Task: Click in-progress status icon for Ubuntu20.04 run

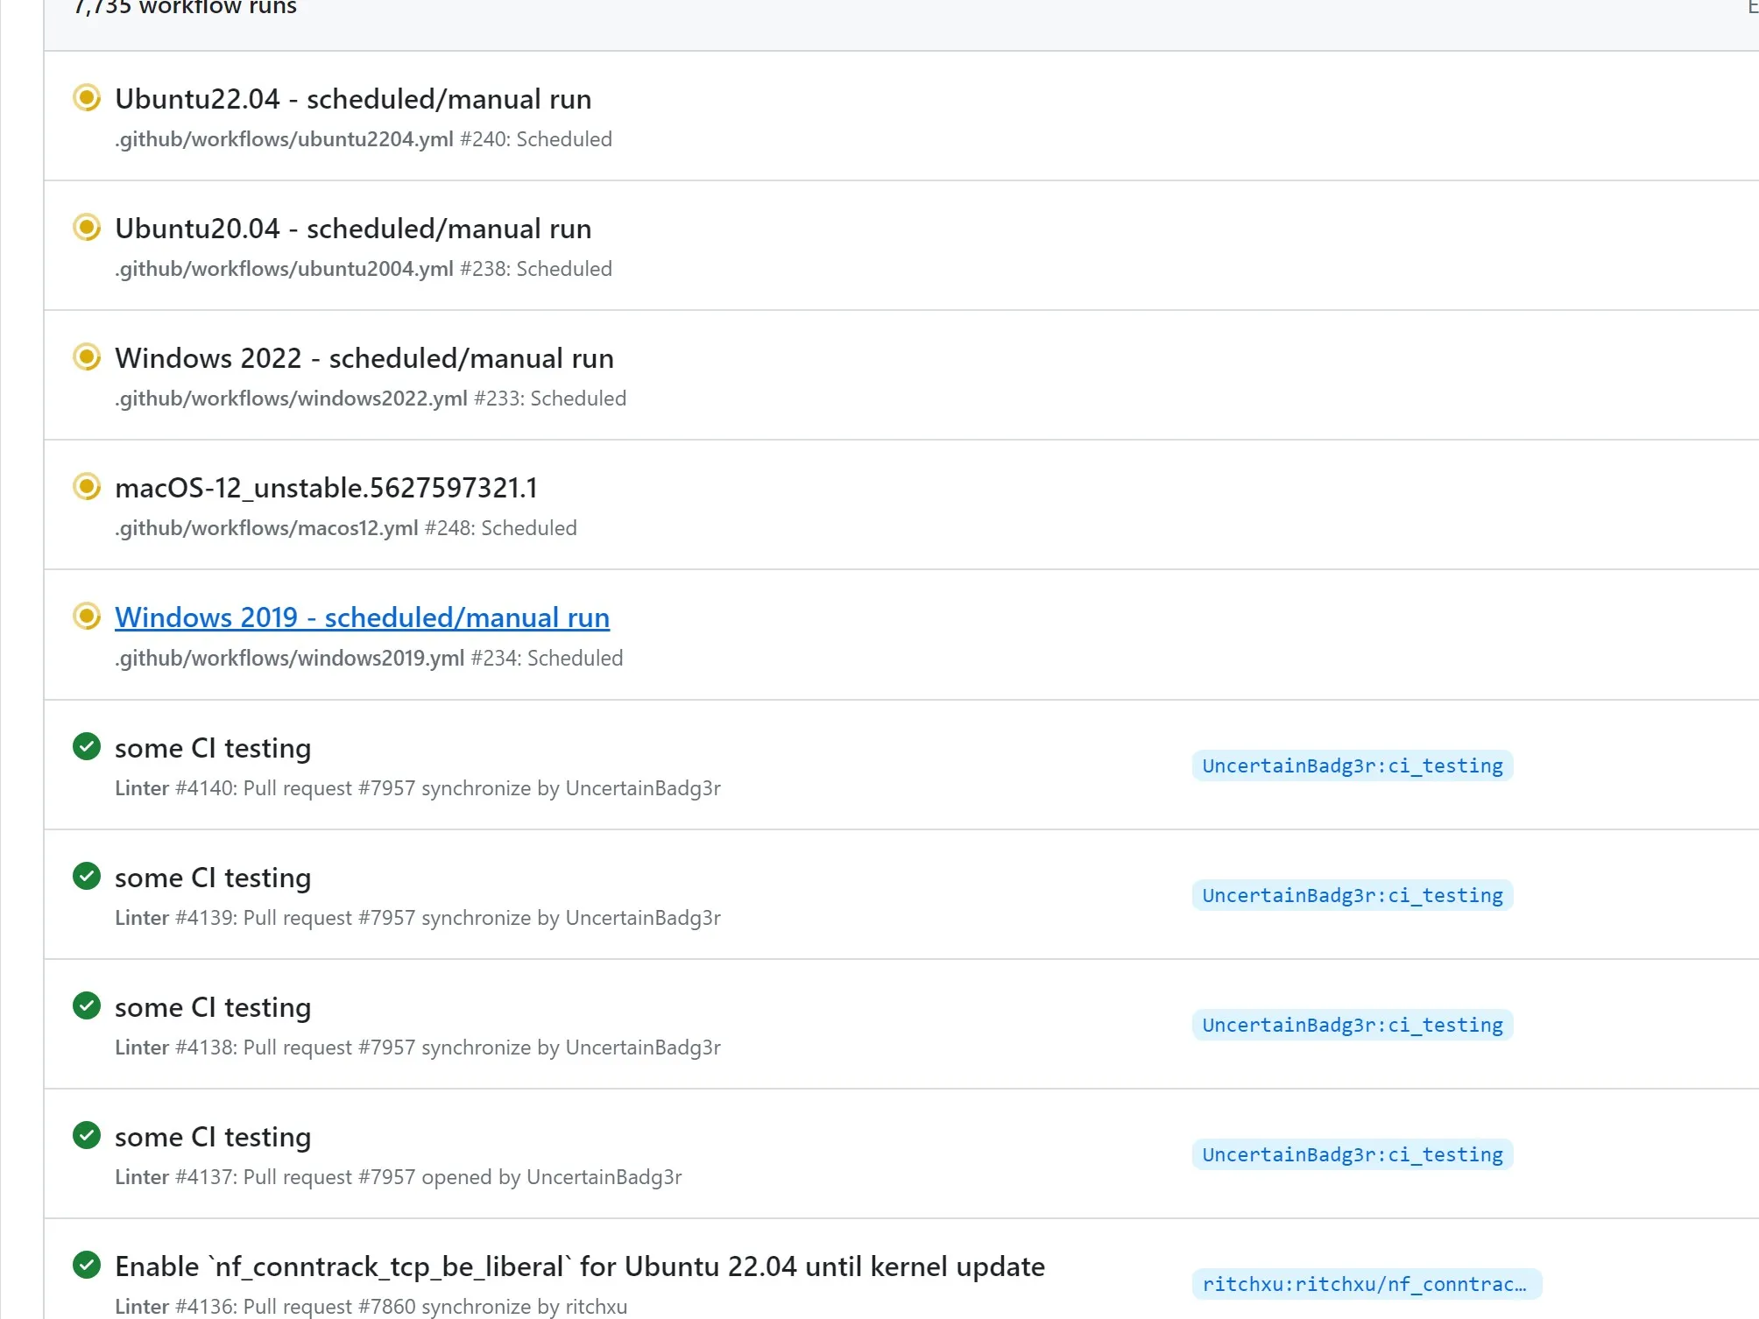Action: coord(87,228)
